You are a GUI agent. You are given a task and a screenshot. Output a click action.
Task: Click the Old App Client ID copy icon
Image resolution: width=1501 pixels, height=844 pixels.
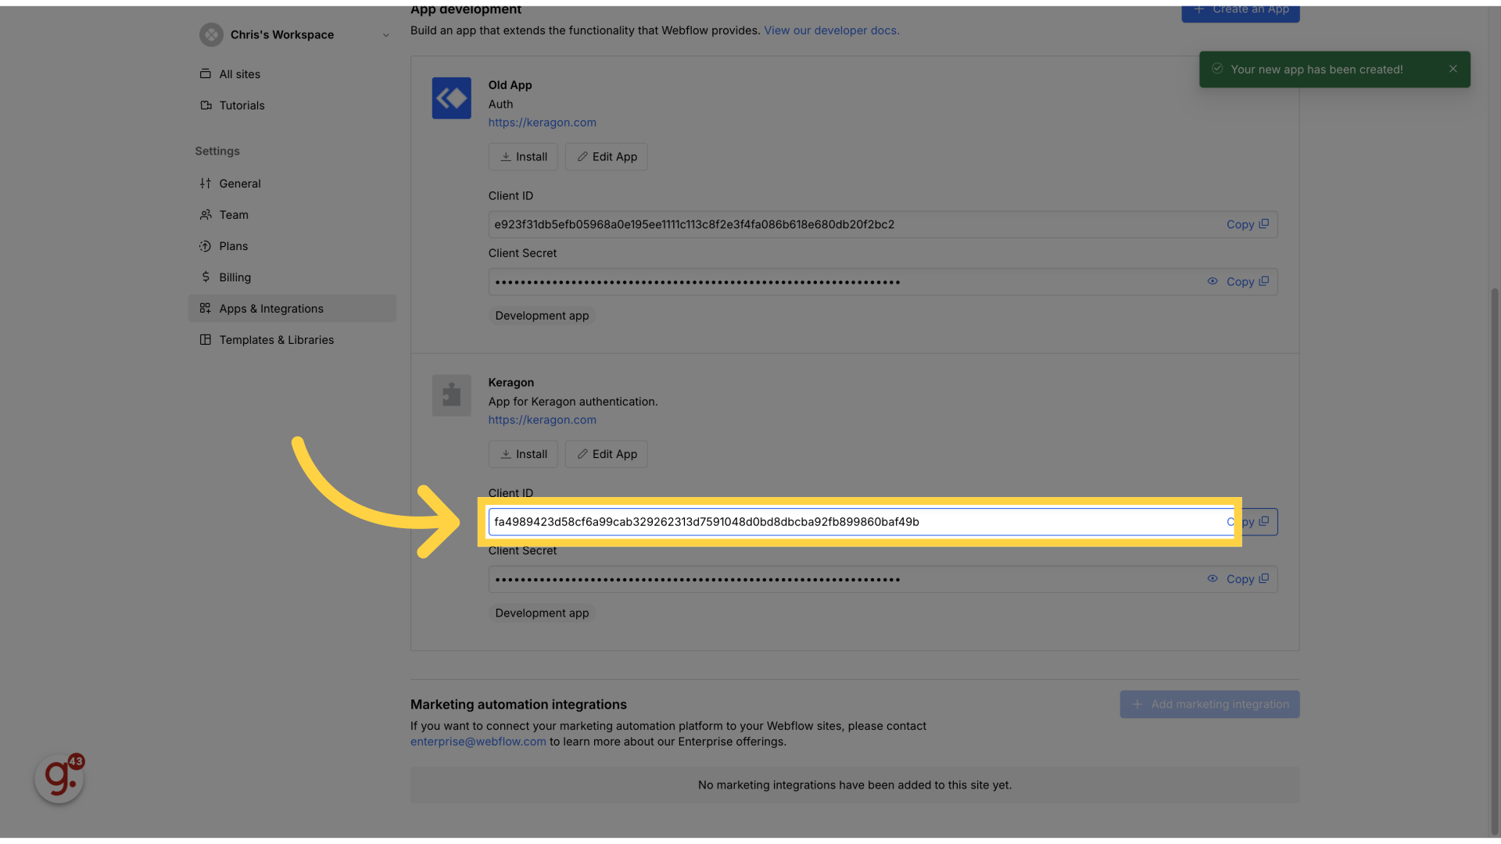click(1264, 224)
